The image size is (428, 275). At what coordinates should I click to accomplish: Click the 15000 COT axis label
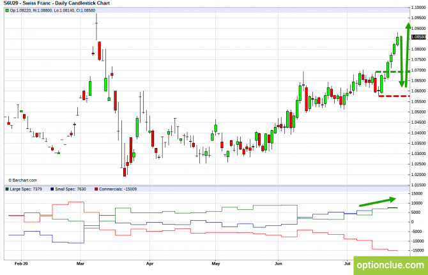pyautogui.click(x=417, y=193)
